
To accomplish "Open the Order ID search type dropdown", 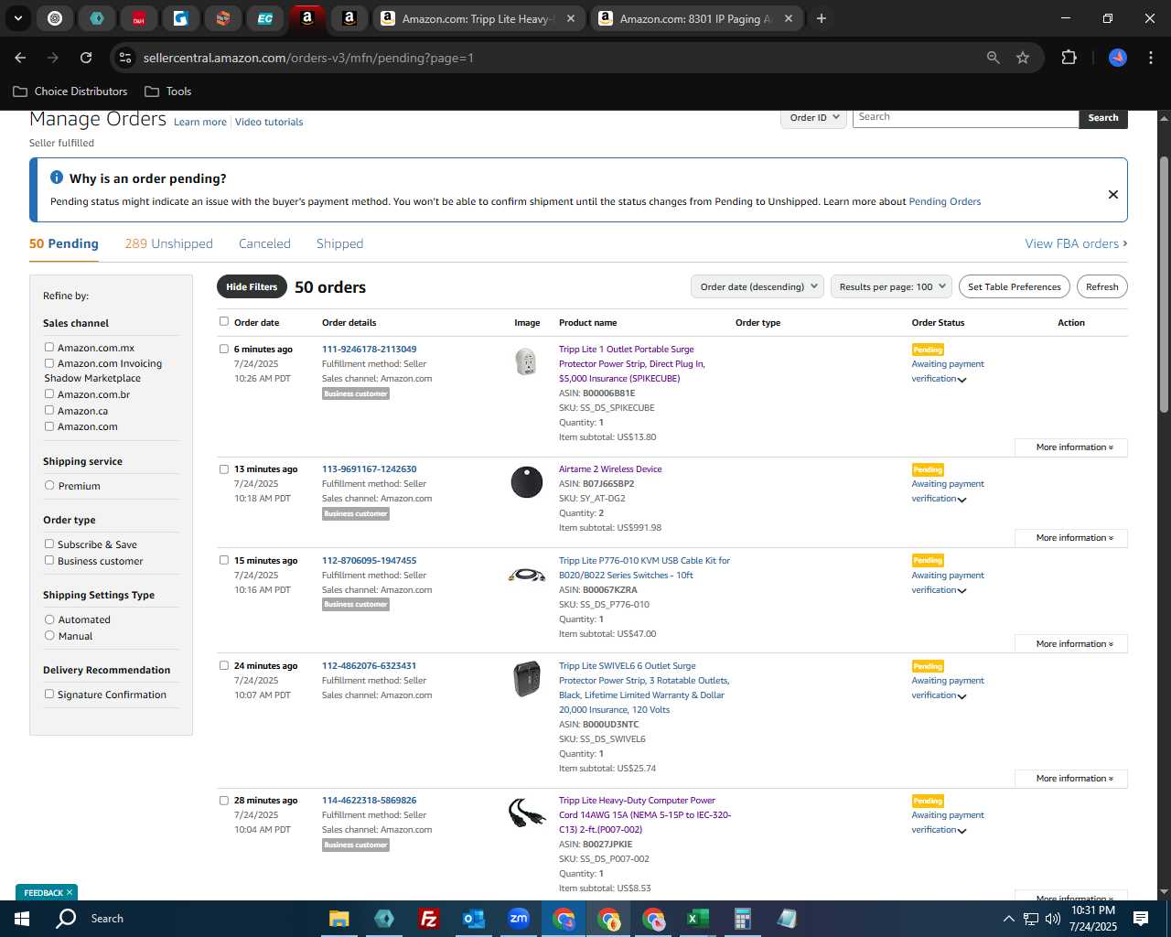I will pos(814,118).
